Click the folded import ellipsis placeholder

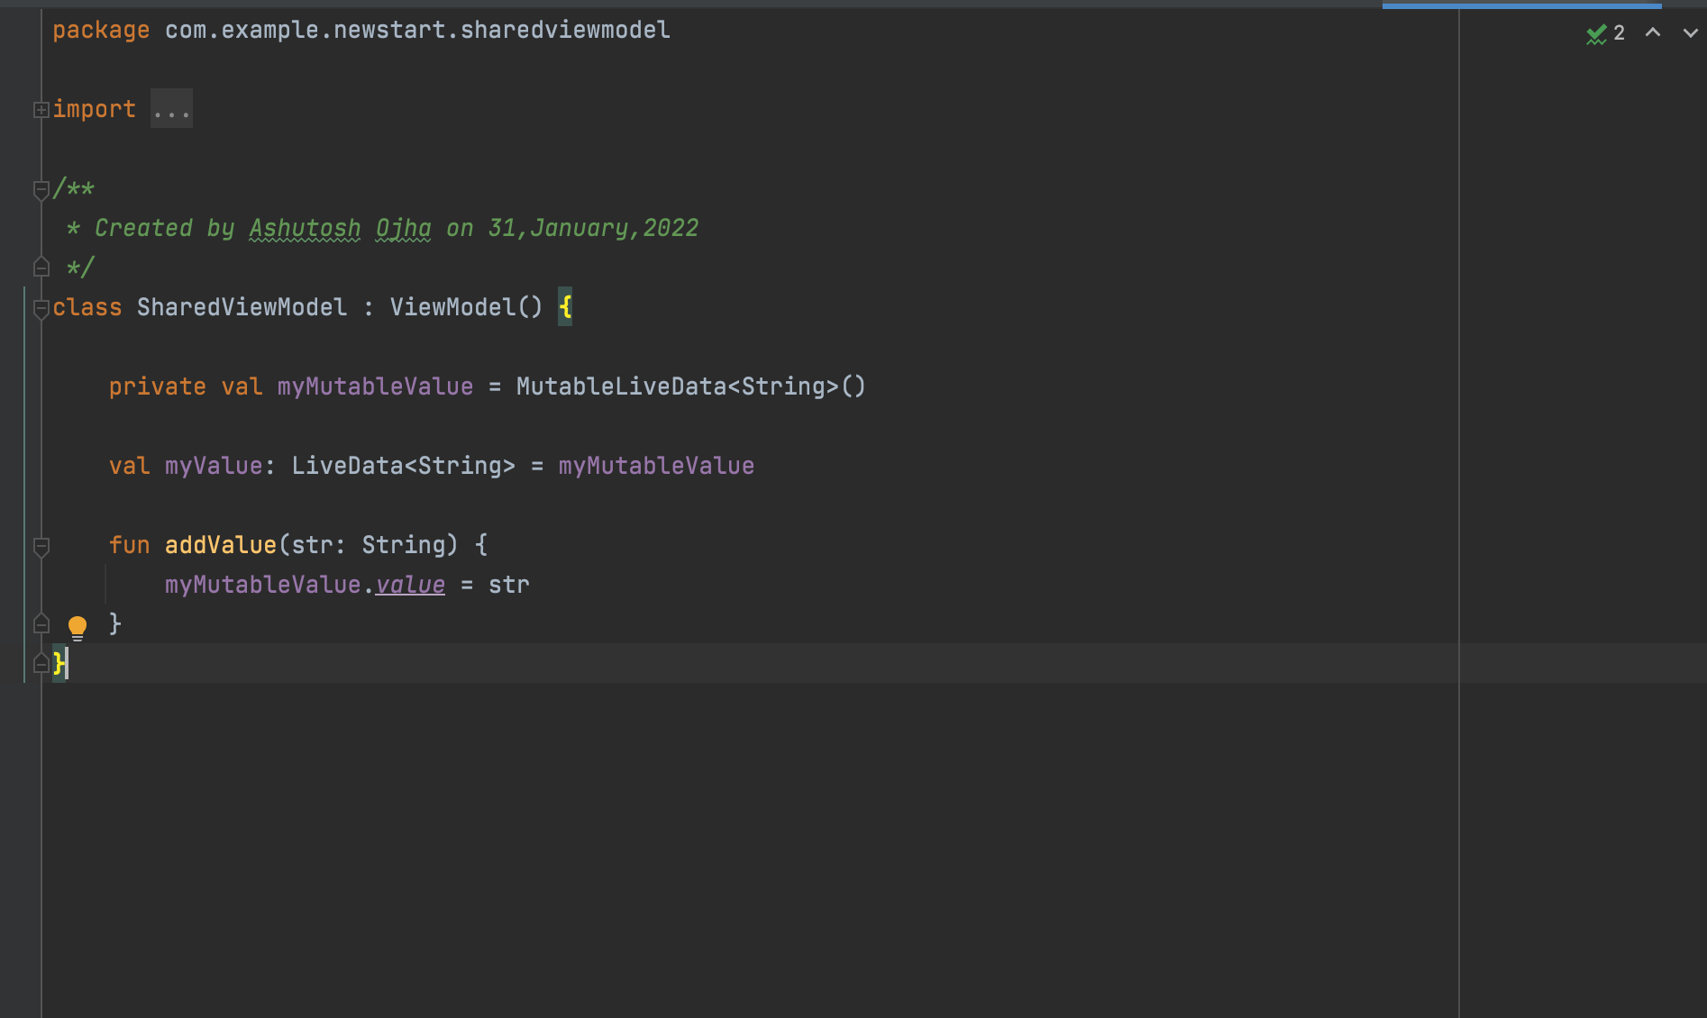point(171,109)
